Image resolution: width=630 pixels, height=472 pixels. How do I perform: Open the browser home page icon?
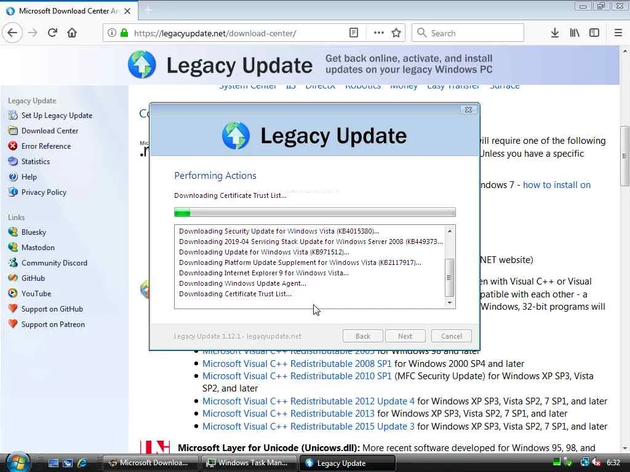coord(72,33)
